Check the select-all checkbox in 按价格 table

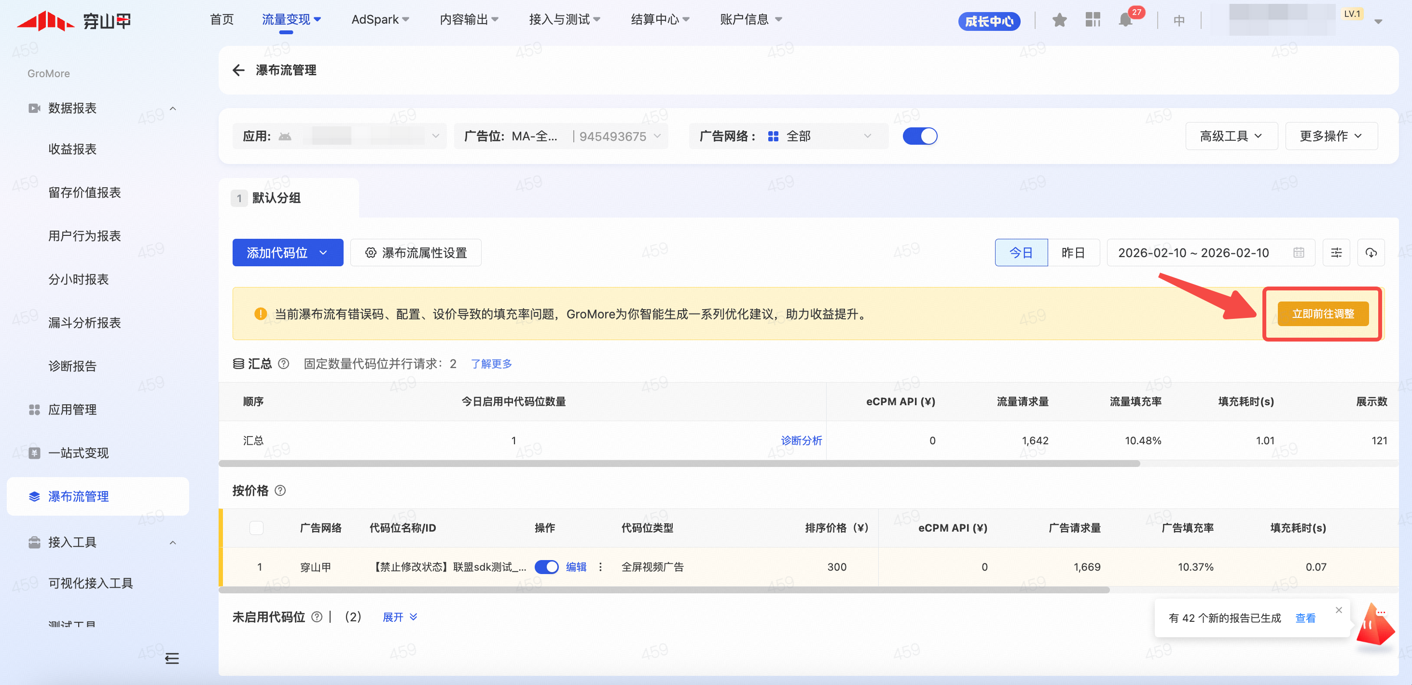[256, 528]
